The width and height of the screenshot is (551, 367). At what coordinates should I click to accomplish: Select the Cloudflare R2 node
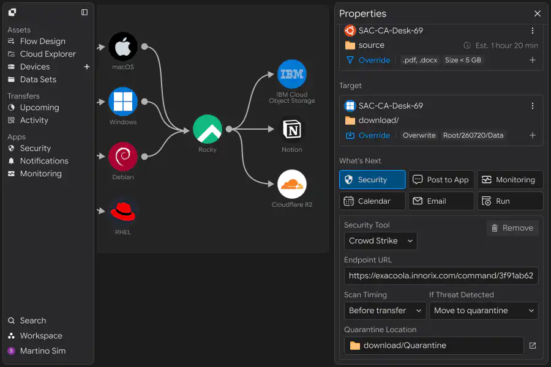pyautogui.click(x=291, y=184)
